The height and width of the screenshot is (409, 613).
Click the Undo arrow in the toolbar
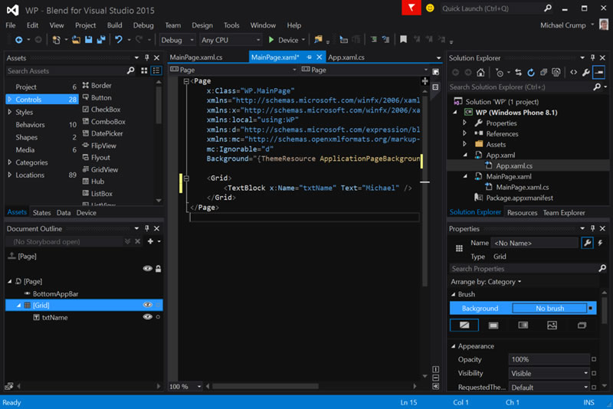[119, 40]
